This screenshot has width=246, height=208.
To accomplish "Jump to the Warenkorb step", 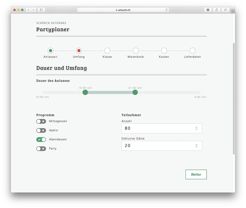I will [136, 51].
